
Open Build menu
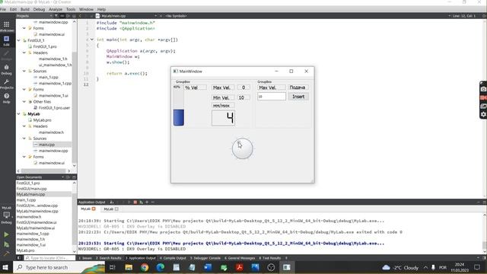(x=25, y=9)
